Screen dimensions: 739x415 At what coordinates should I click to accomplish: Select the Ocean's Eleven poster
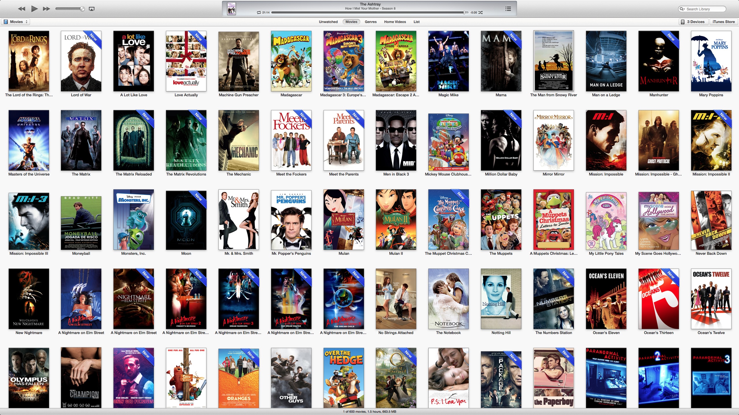coord(606,299)
